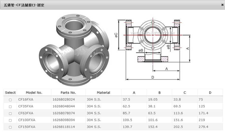Mark the CF150FXA checkbox
Screen dimensions: 225x134
[10, 127]
